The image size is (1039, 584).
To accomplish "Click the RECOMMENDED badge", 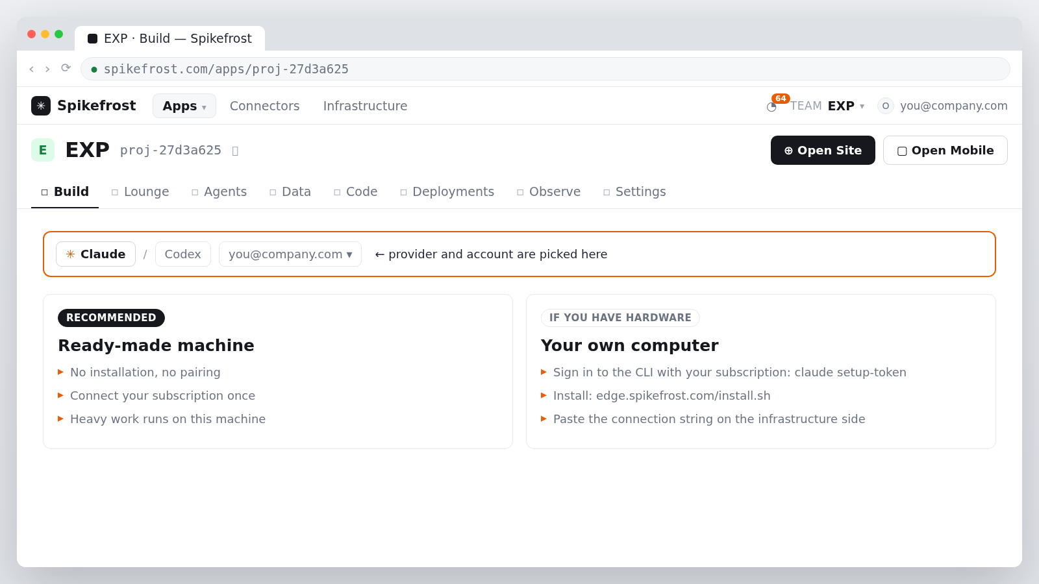I will [x=111, y=318].
